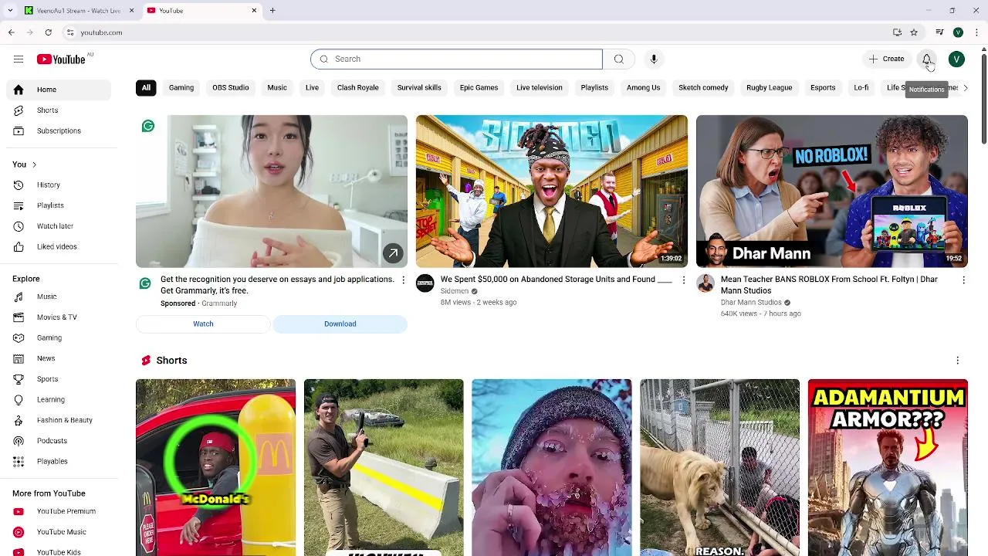Select the All filter chip
The image size is (988, 556).
tap(146, 88)
